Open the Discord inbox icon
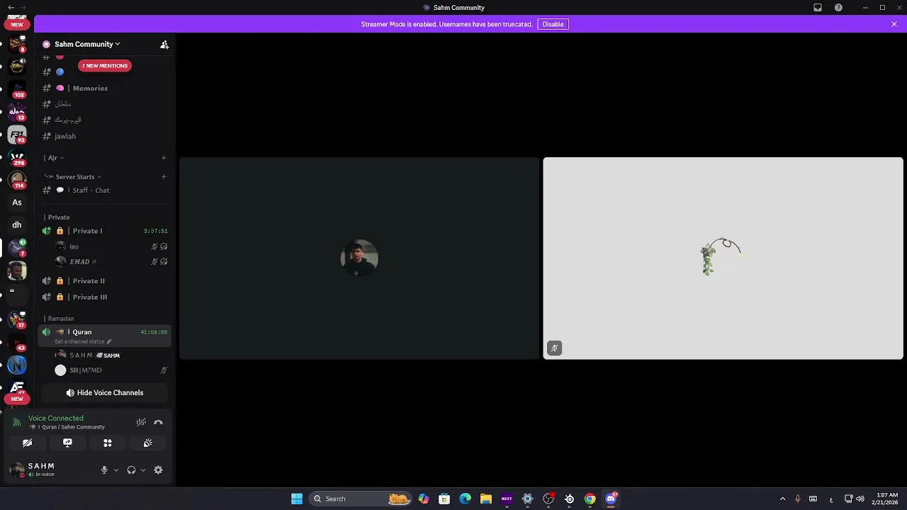Viewport: 907px width, 510px height. click(x=818, y=8)
